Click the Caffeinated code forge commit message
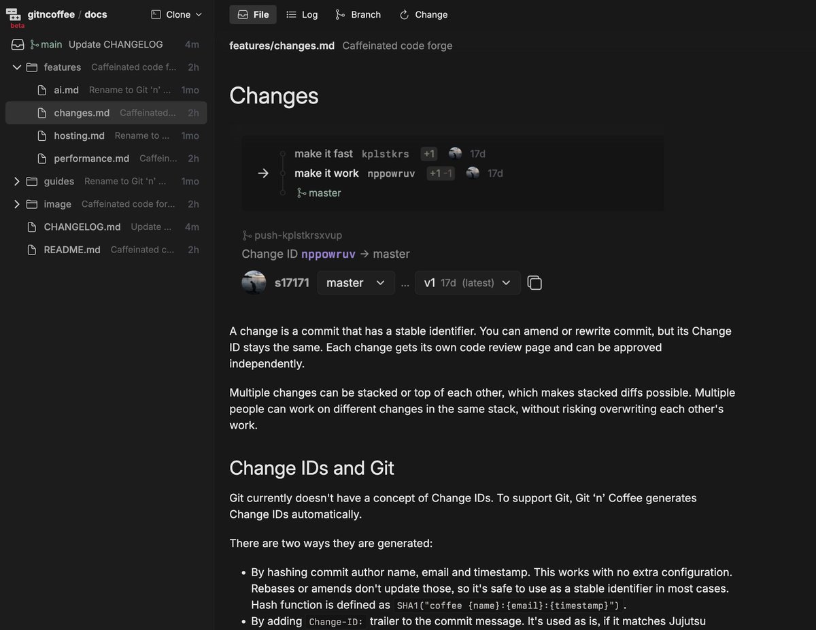 397,46
